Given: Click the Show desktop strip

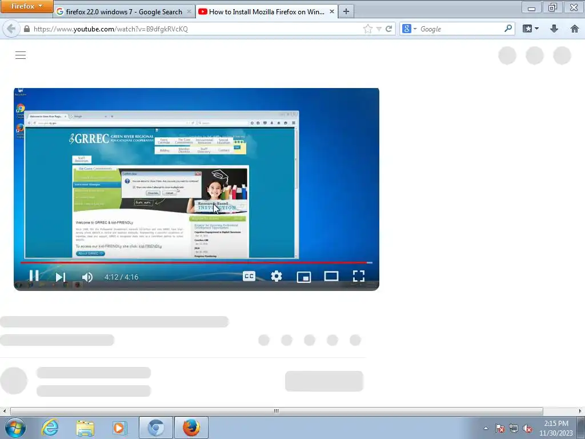Looking at the screenshot, I should (581, 428).
